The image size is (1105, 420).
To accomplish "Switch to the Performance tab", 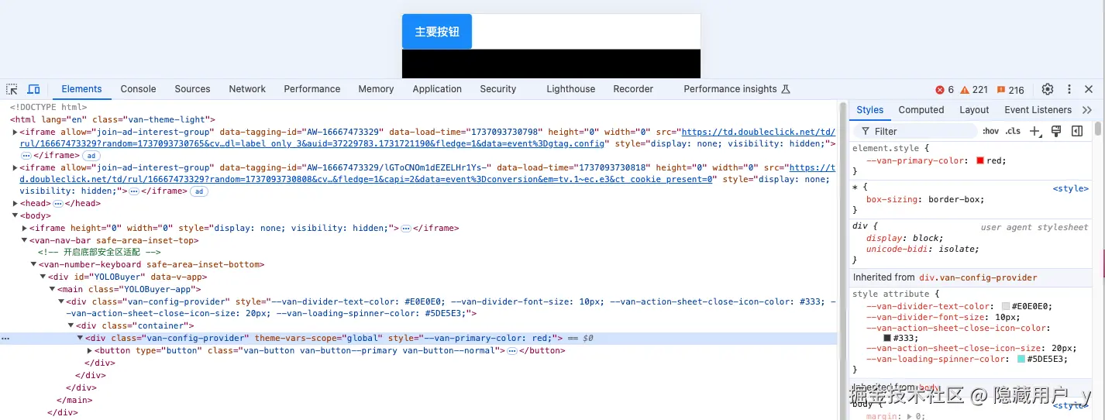I will coord(312,89).
